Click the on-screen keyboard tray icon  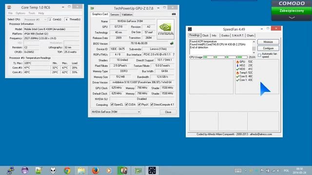(238, 171)
